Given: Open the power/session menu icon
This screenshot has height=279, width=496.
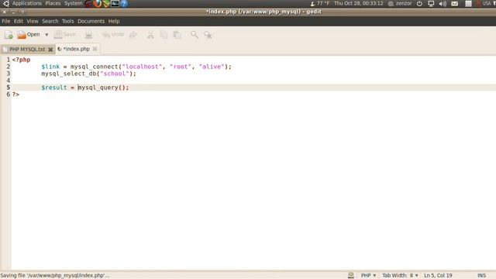Looking at the screenshot, I should coord(419,3).
